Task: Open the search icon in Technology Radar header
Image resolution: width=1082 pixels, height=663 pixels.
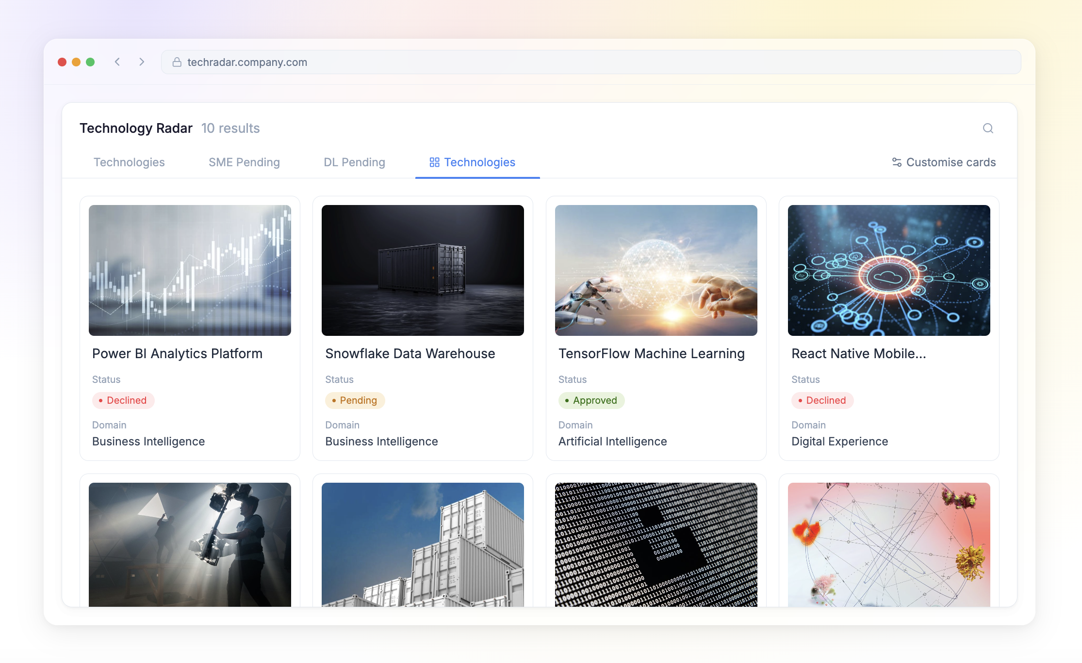Action: click(988, 128)
